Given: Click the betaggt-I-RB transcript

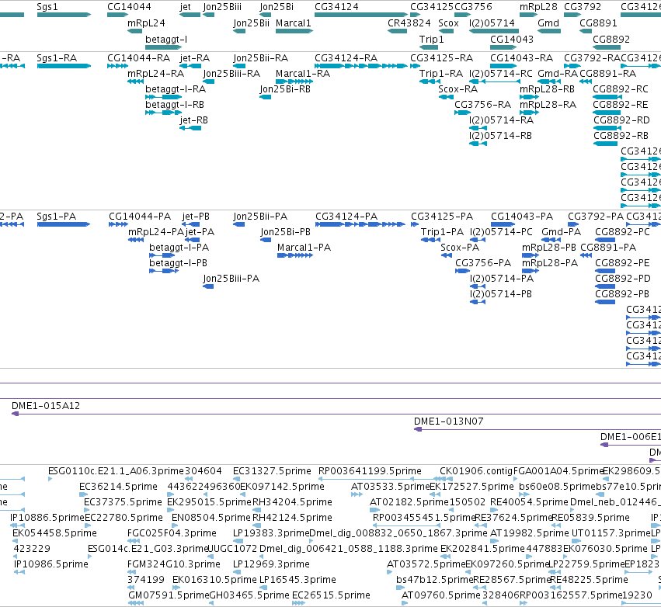Looking at the screenshot, I should 164,113.
